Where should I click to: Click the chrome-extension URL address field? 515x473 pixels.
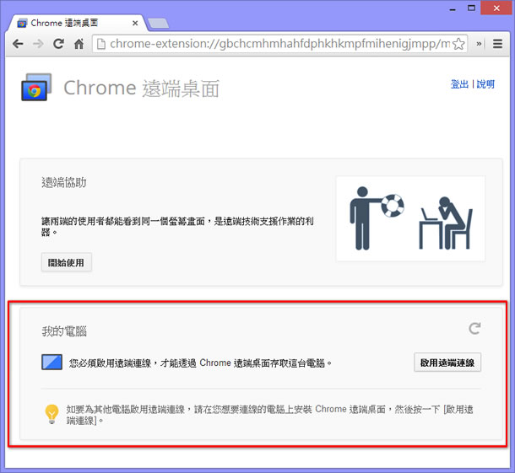[x=279, y=44]
